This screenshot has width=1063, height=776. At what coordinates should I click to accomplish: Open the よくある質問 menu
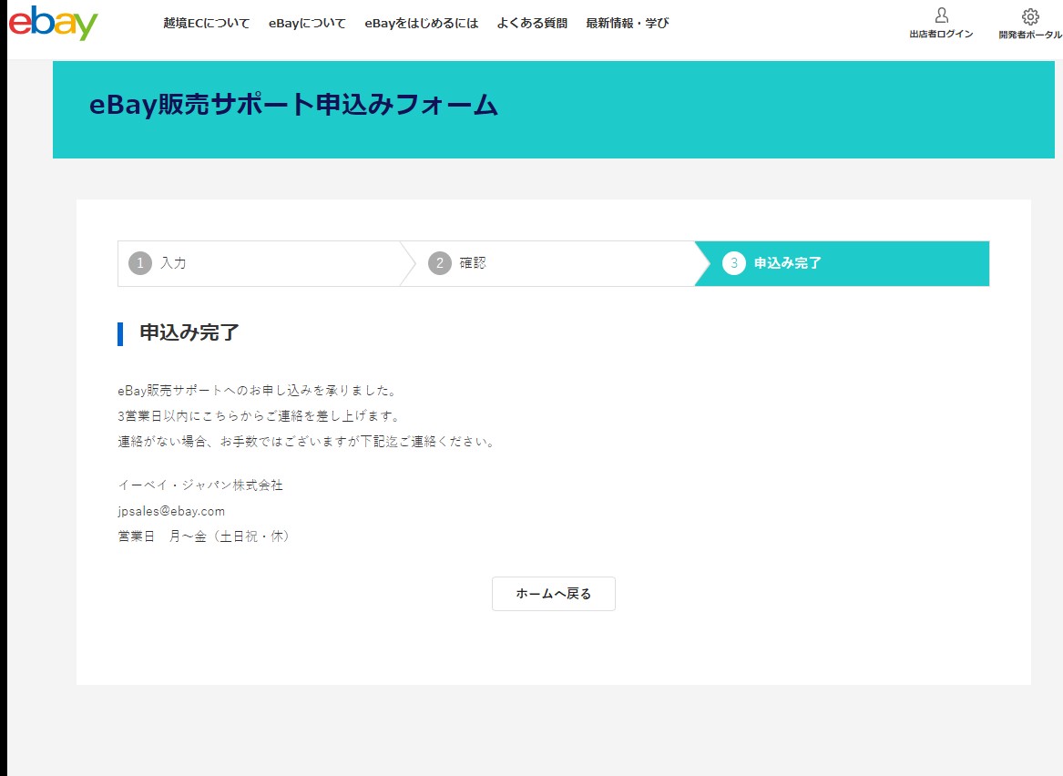point(532,23)
